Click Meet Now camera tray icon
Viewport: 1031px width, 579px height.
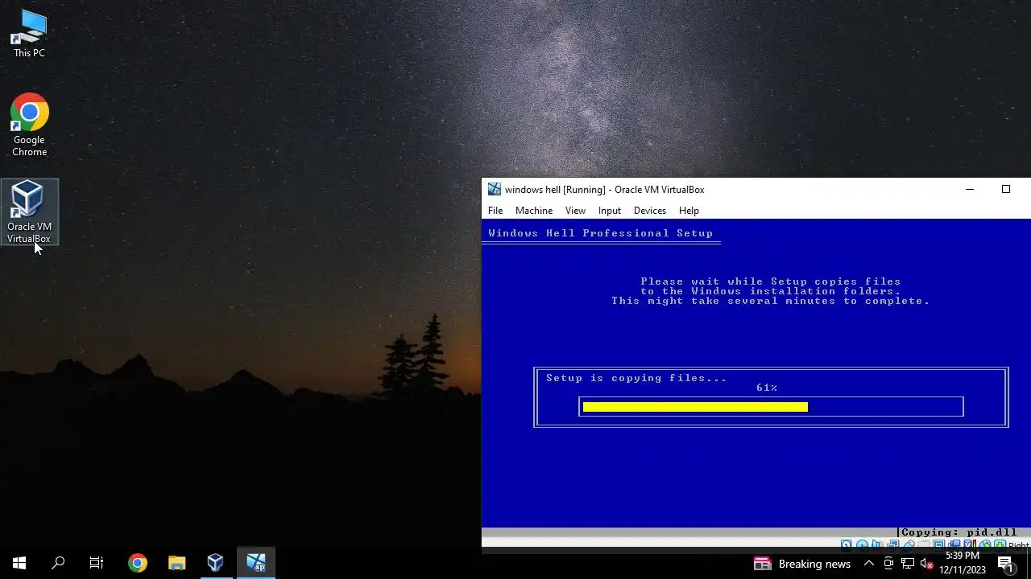point(888,564)
